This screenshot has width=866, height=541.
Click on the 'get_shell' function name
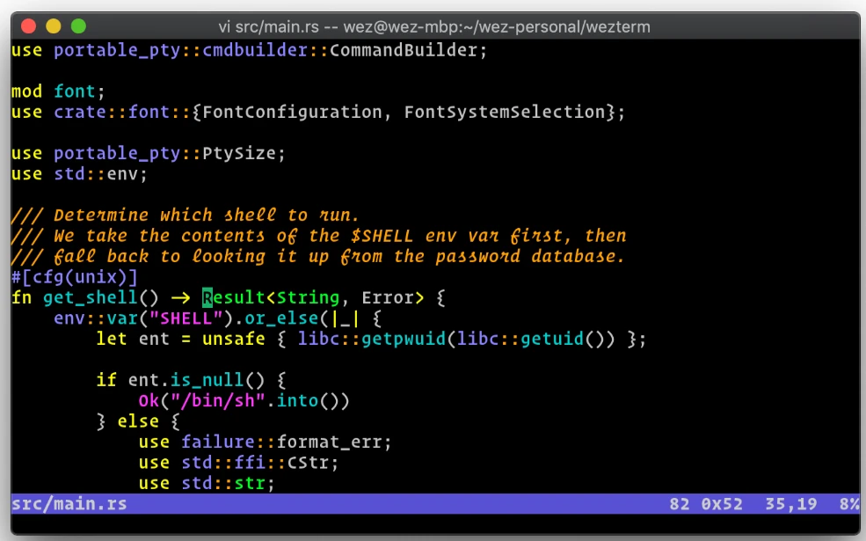(90, 298)
